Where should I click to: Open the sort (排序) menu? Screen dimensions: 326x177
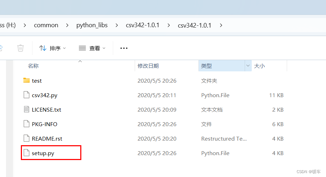click(53, 48)
